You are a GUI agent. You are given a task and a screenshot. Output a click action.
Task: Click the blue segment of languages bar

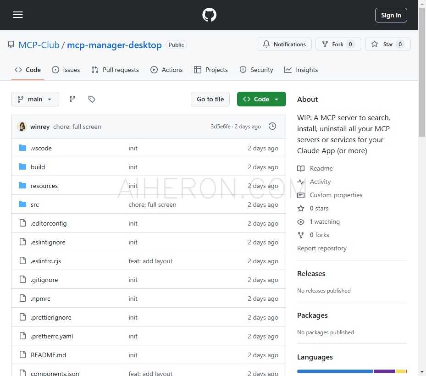[335, 371]
